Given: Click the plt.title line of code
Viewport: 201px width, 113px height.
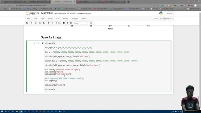Looking at the screenshot, I should (x=62, y=70).
